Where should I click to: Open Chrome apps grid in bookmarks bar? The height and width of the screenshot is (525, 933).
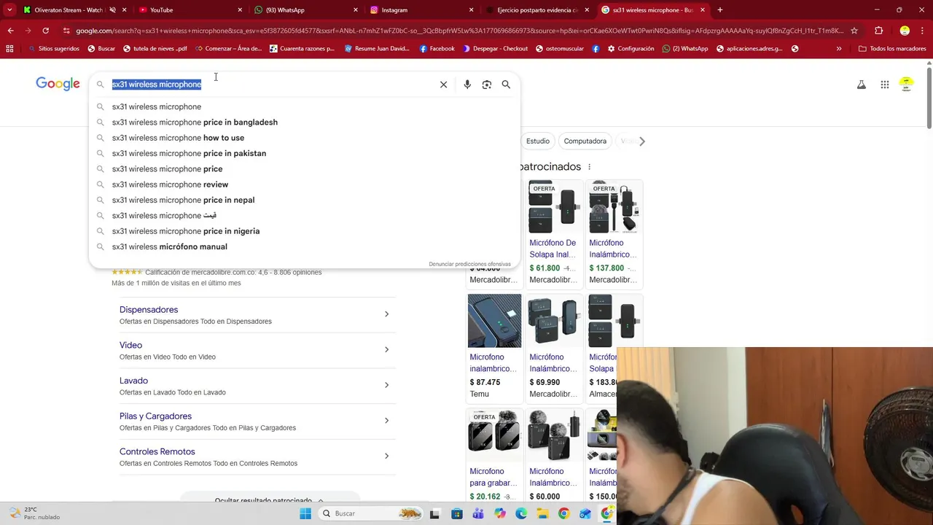(9, 49)
